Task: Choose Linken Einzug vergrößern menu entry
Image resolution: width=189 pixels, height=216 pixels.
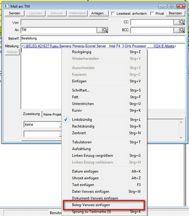Action: pos(104,156)
